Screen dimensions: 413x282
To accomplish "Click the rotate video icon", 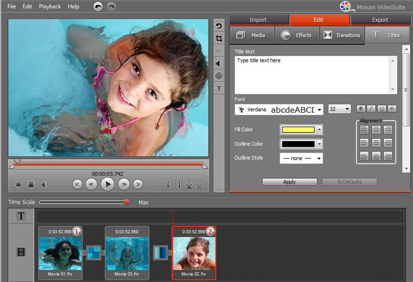I will (x=219, y=26).
